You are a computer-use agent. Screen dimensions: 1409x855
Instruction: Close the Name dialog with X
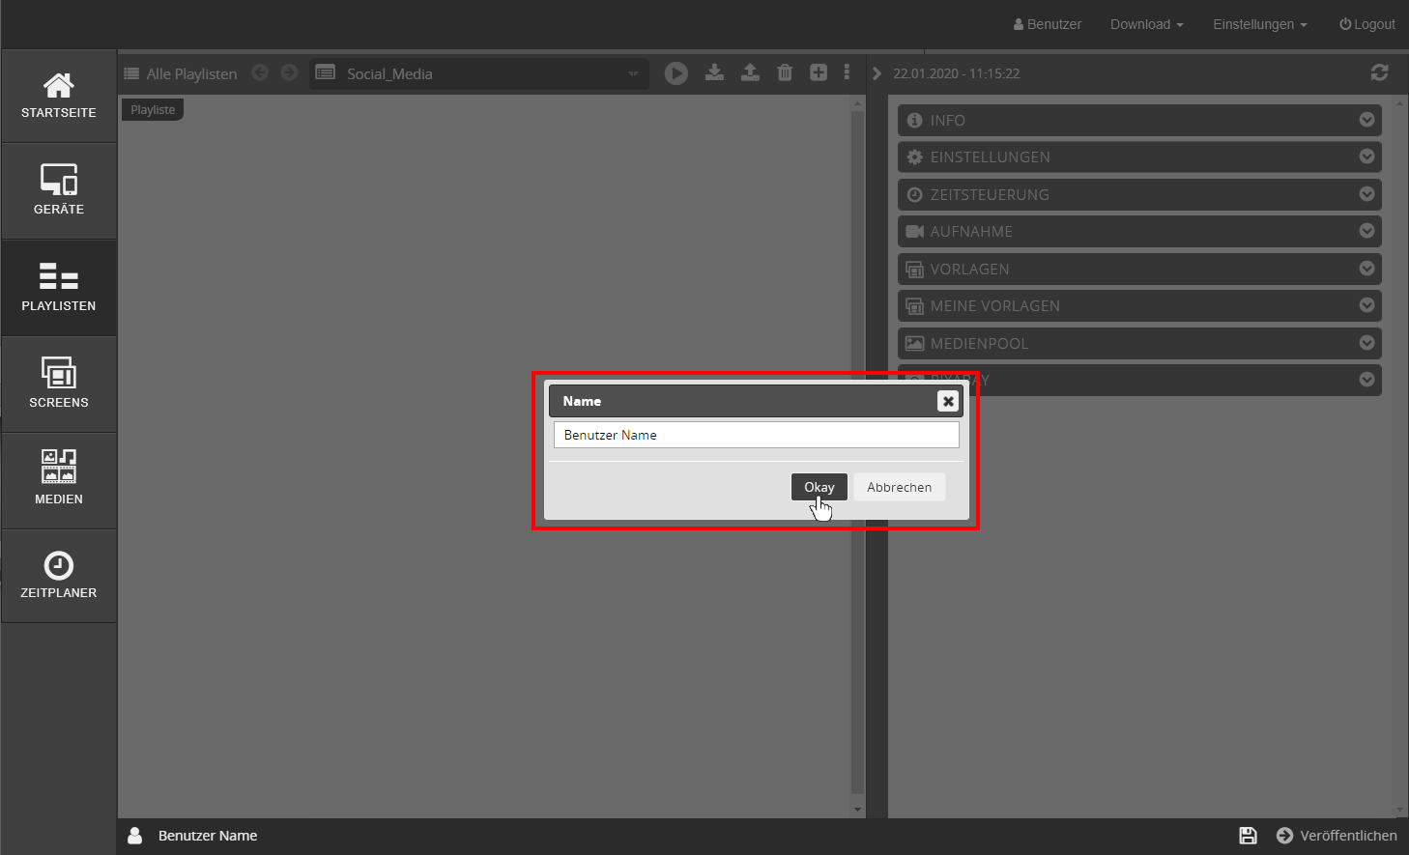point(948,401)
